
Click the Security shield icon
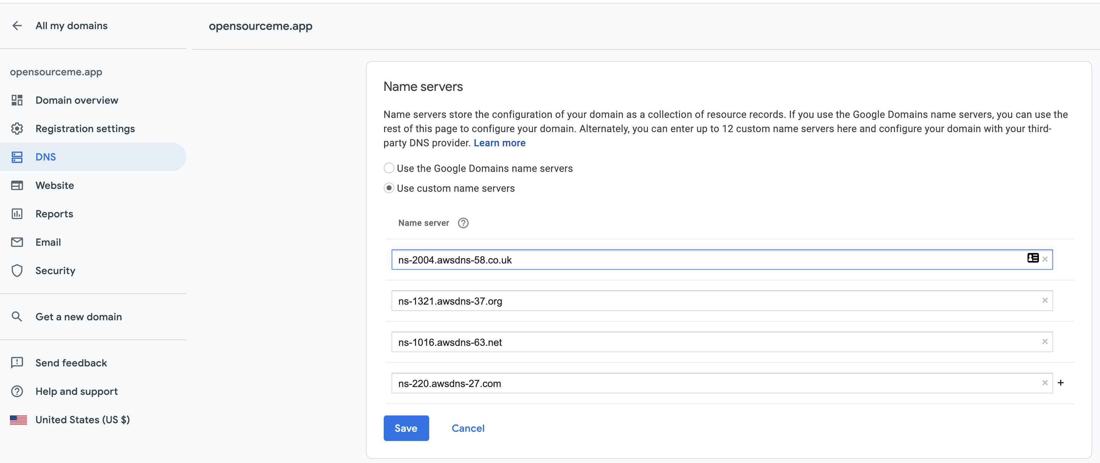17,271
